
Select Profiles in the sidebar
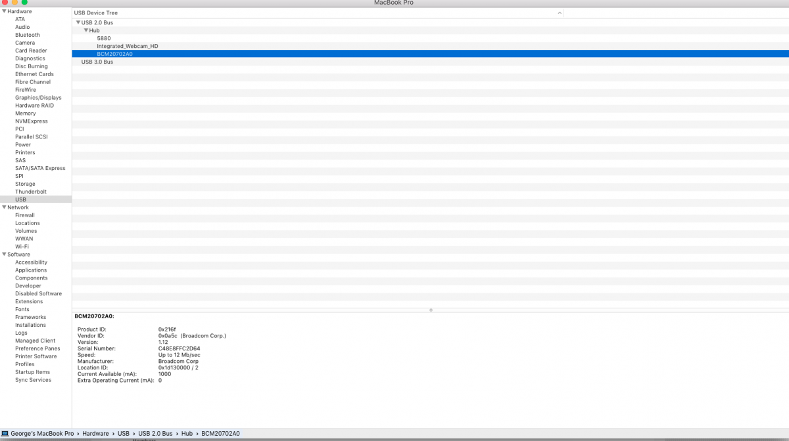click(25, 364)
